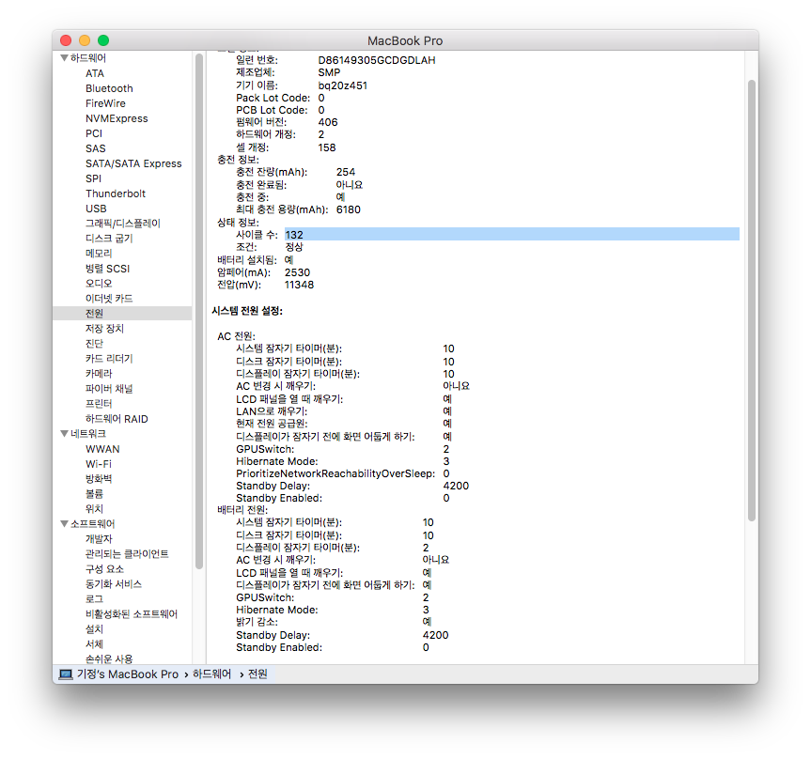Open 방화벽 in the sidebar
Viewport: 811px width, 759px height.
point(99,479)
